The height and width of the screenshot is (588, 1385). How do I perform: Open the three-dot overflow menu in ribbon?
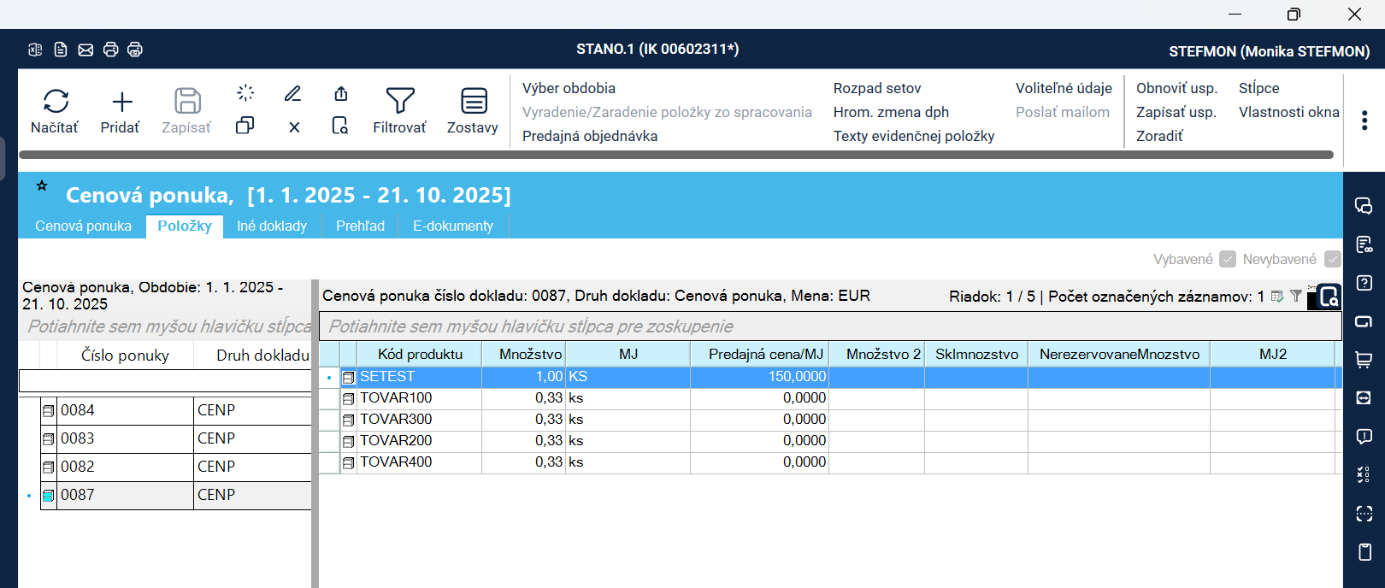1364,121
